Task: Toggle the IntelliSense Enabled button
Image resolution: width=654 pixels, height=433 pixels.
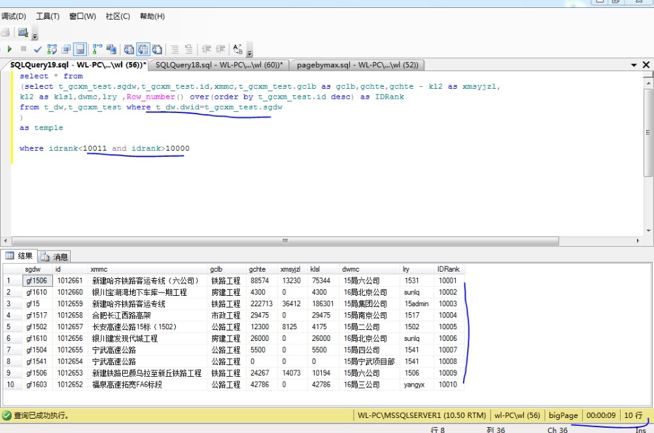Action: [x=80, y=49]
